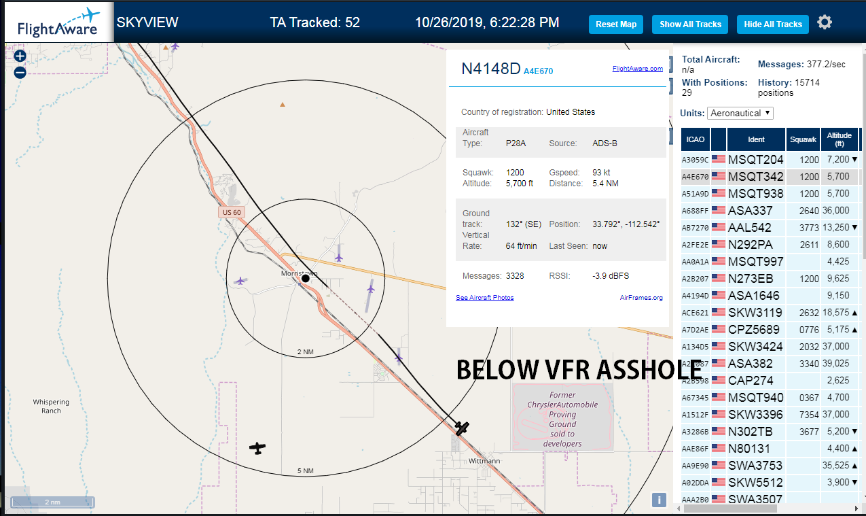Select the MSQT938 aircraft row
The image size is (866, 516).
(x=770, y=193)
